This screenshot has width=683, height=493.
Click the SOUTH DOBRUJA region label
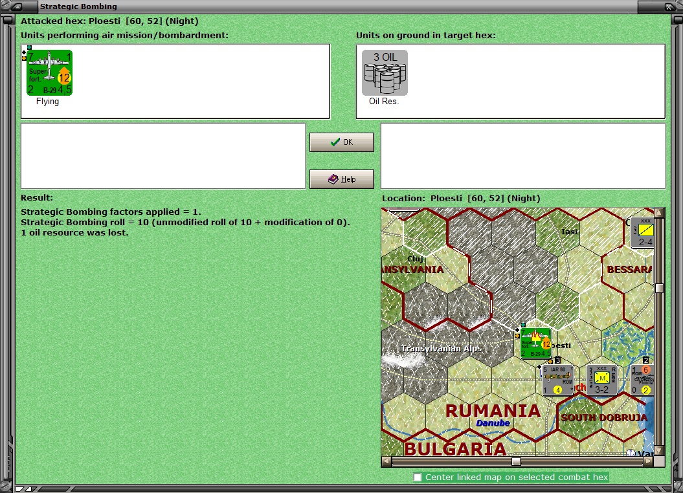604,418
